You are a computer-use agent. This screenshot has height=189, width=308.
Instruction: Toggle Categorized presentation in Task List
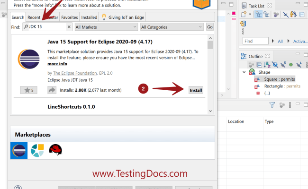click(259, 14)
